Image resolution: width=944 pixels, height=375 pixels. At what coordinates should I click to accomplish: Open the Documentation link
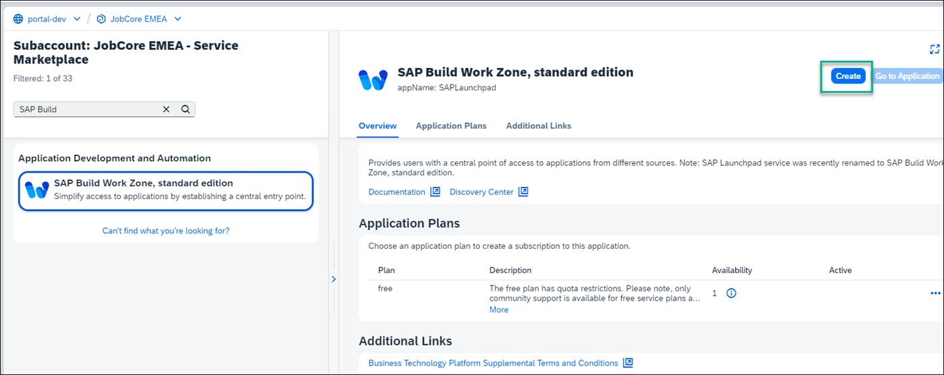(x=396, y=192)
